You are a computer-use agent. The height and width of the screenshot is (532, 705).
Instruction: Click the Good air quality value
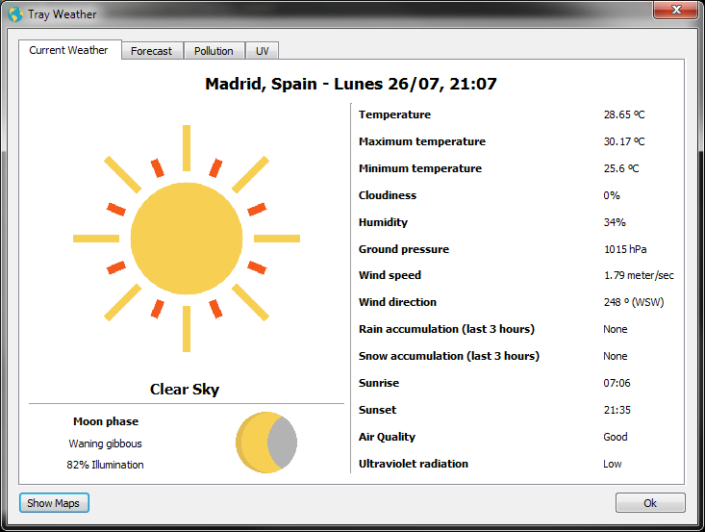(x=616, y=437)
